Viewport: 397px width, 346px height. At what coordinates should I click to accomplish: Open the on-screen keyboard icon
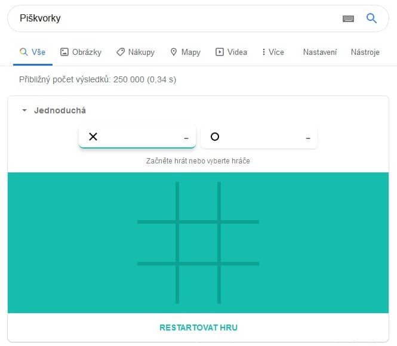pos(348,18)
